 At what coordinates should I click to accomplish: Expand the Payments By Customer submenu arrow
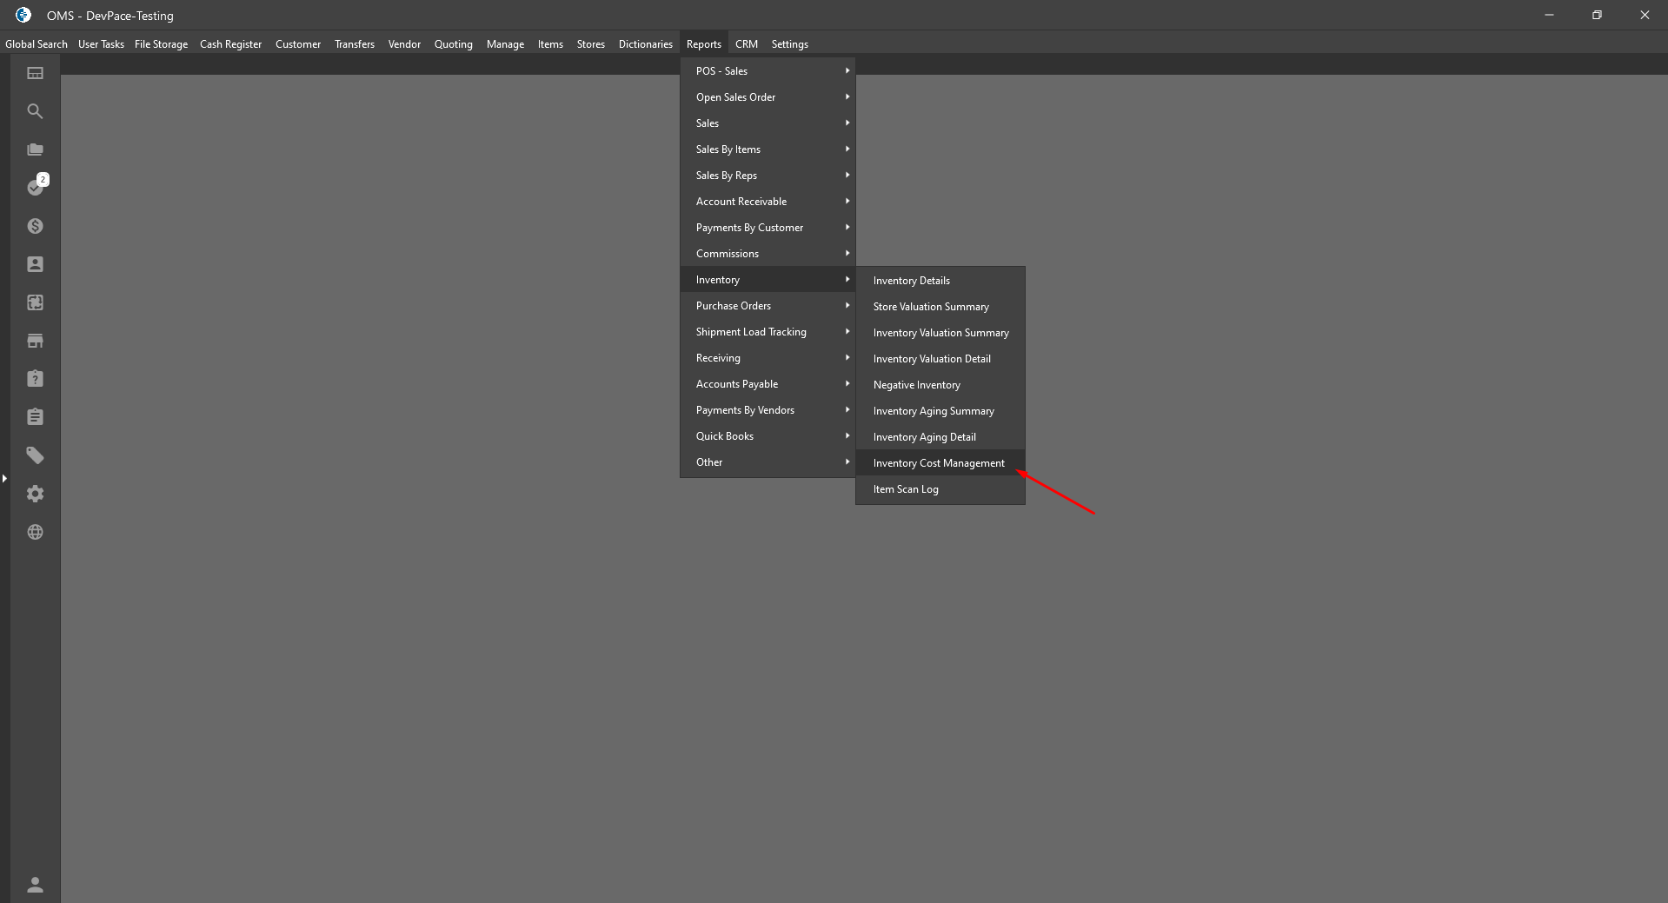click(847, 227)
